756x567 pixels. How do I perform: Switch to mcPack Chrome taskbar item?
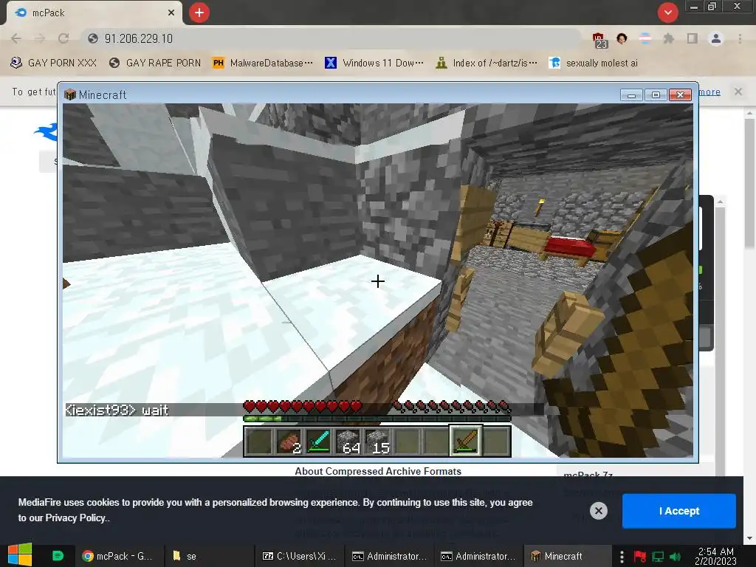pyautogui.click(x=117, y=556)
